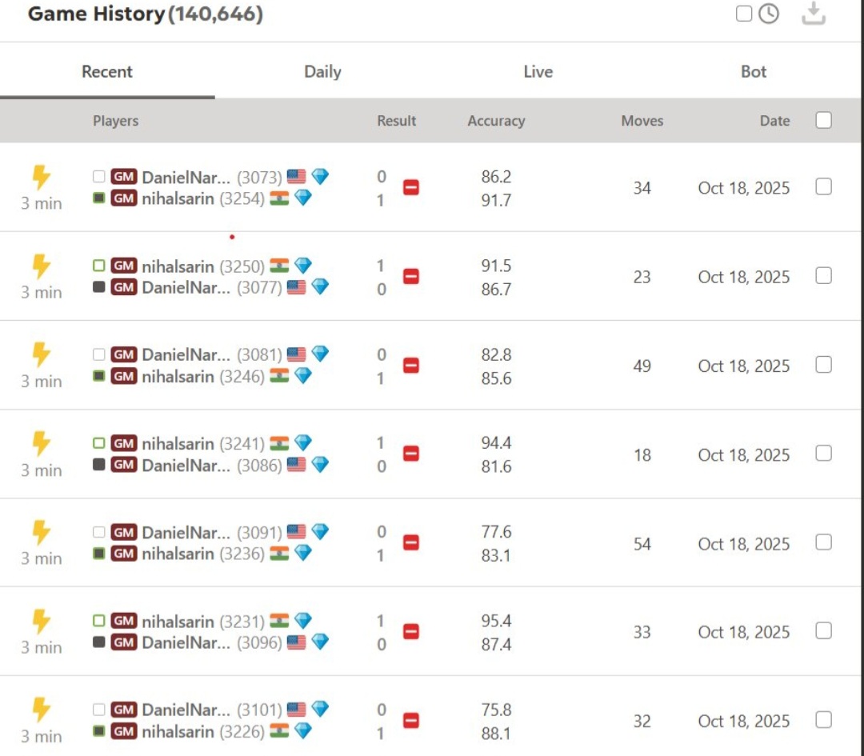Select checkbox for the 33-move game
The height and width of the screenshot is (756, 864).
(823, 631)
